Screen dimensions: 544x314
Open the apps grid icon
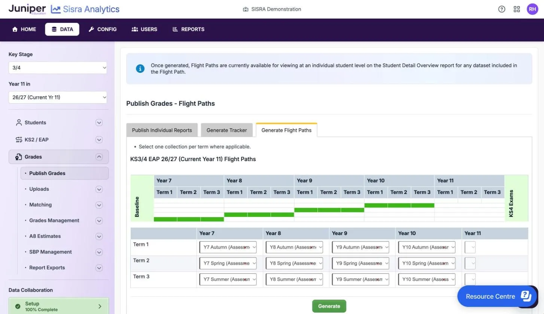(517, 9)
